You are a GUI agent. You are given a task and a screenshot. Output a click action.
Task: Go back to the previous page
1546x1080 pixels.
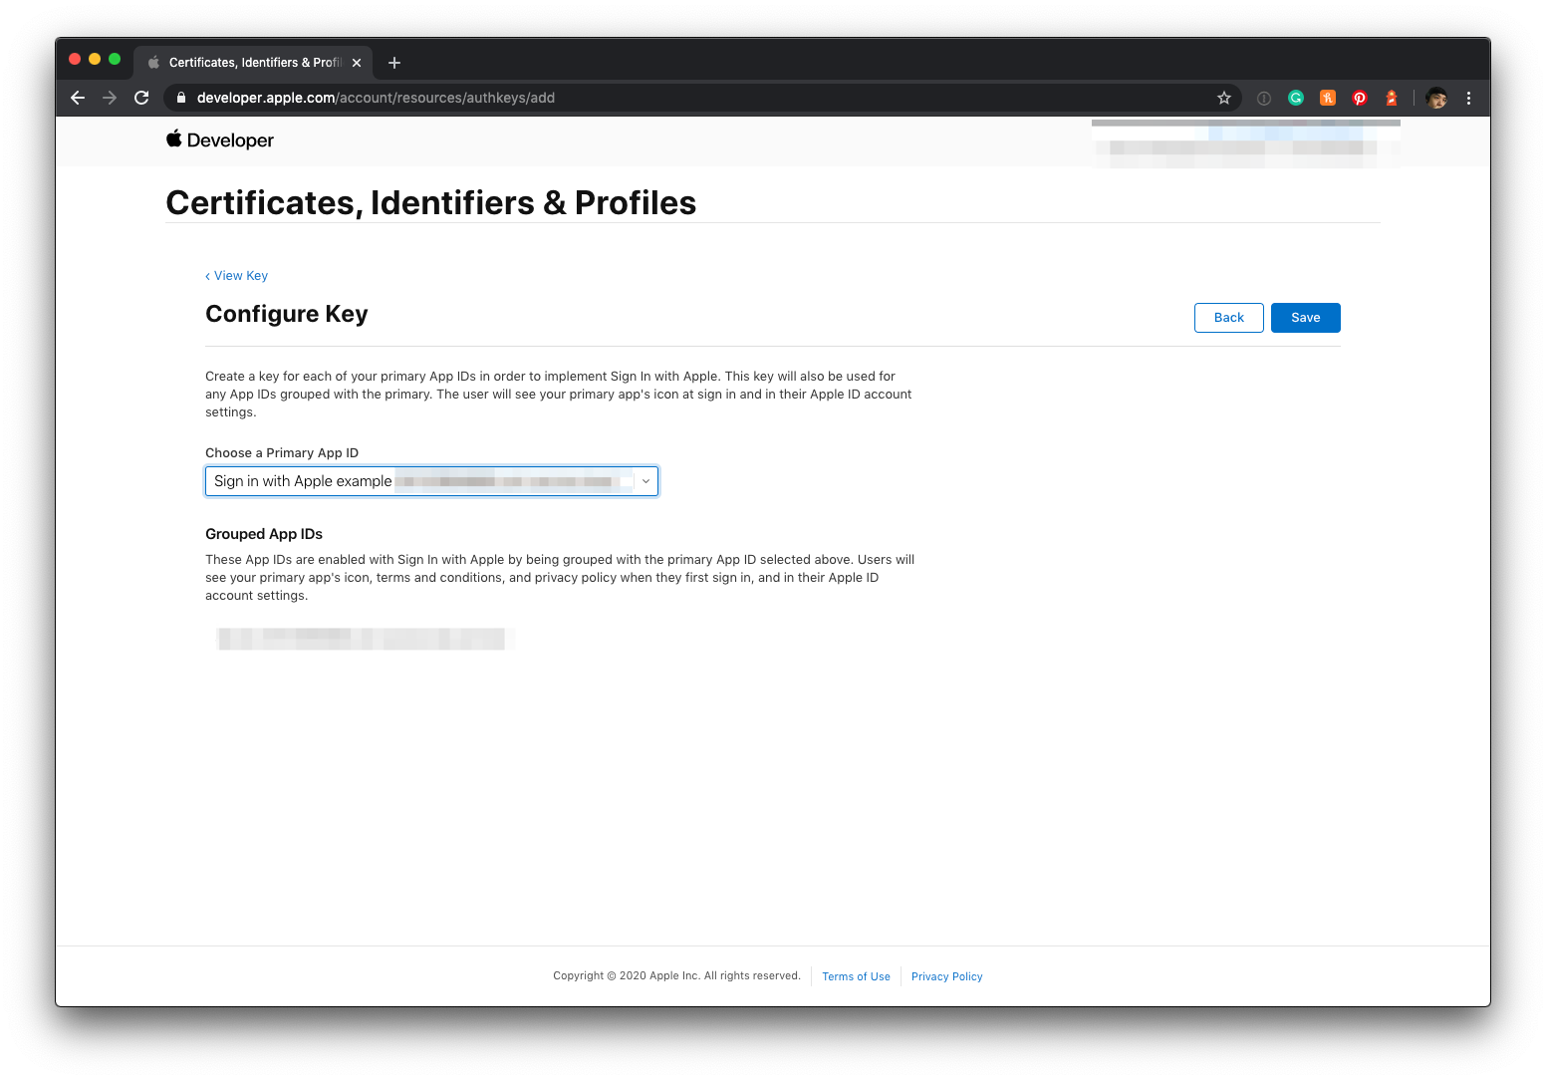tap(78, 98)
